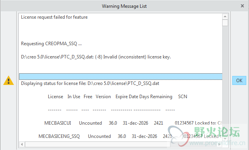Click the Warning Message List title bar
Screen dimensions: 249x150
[124, 6]
